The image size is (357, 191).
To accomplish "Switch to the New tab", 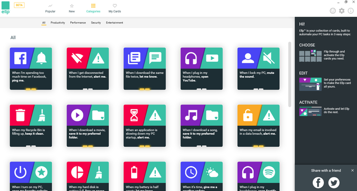I will pos(72,8).
